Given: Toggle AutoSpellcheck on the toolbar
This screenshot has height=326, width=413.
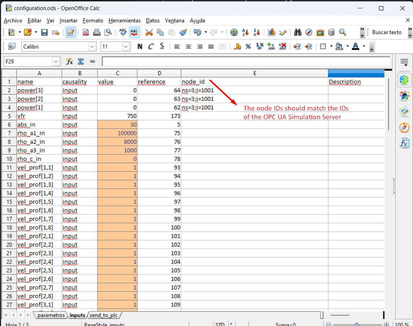Looking at the screenshot, I should (x=134, y=32).
